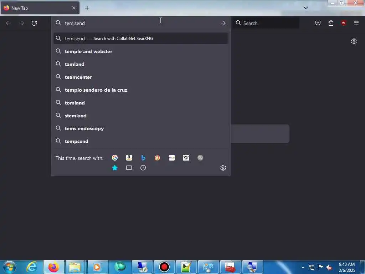
Task: Search in open Tabs icon
Action: pos(129,168)
